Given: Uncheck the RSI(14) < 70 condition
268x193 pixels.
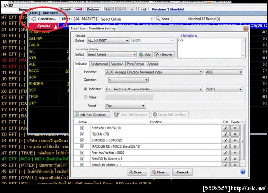Looking at the screenshot, I should coord(82,134).
